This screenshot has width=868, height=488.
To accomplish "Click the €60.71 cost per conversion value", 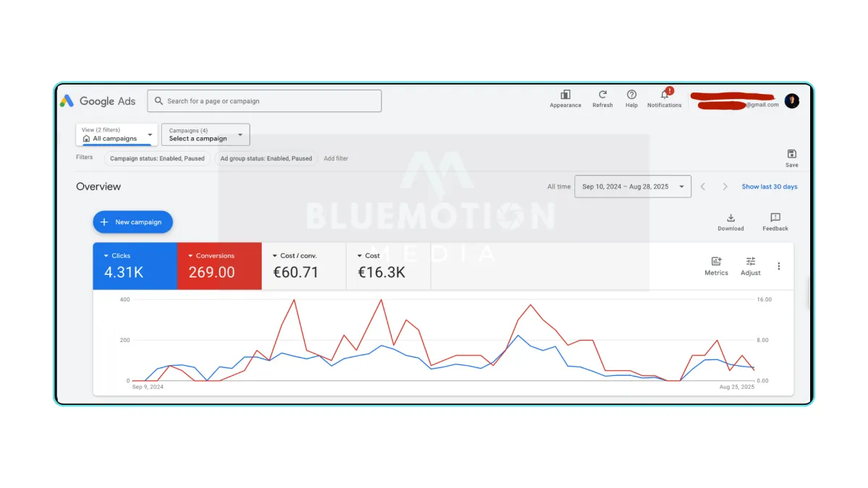I will tap(295, 273).
